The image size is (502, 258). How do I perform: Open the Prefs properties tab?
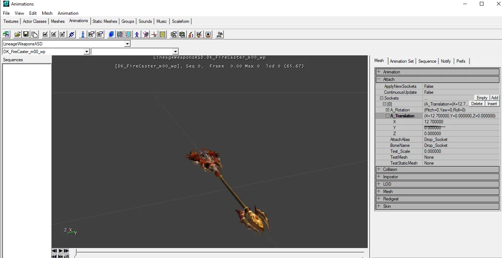(461, 61)
